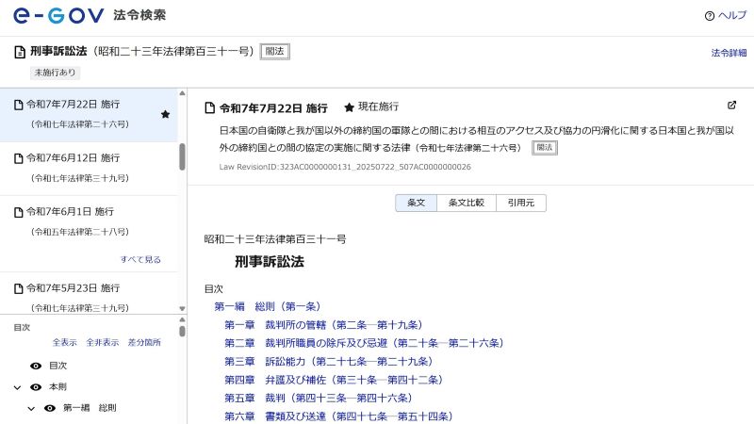Toggle visibility eye for 本則
Viewport: 754px width, 424px height.
point(36,386)
